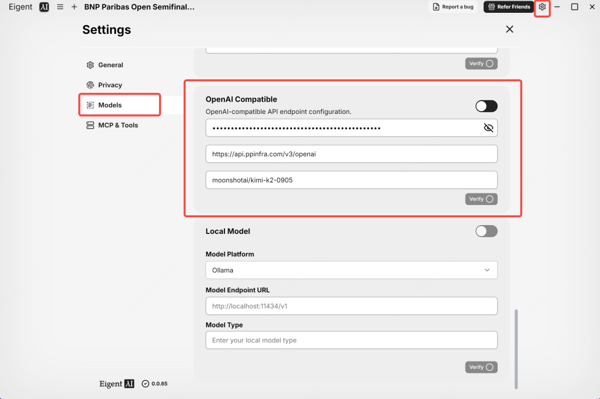
Task: Minimize the Eigent window
Action: coord(557,7)
